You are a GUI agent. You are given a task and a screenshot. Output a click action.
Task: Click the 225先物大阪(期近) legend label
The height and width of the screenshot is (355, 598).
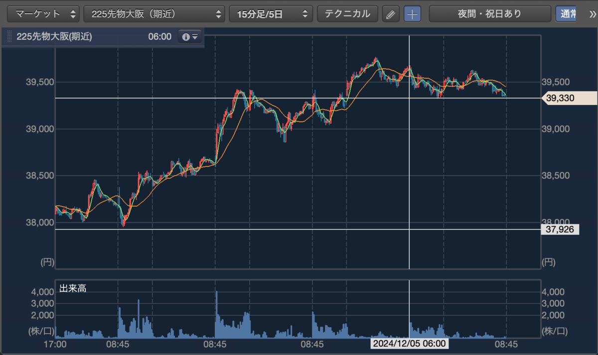click(x=54, y=37)
